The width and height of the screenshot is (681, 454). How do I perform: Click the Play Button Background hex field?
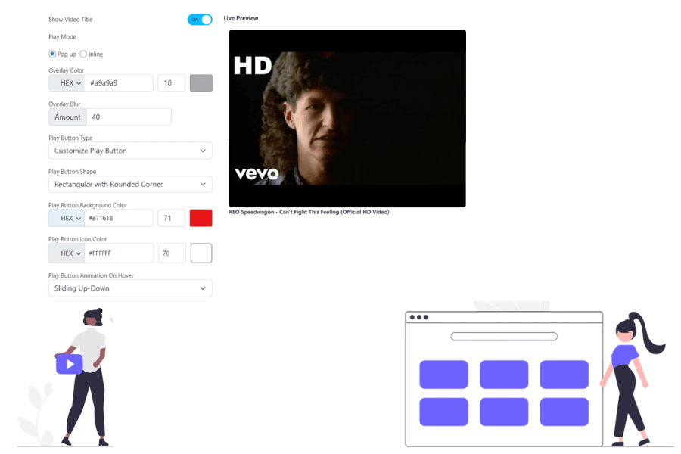coord(119,218)
